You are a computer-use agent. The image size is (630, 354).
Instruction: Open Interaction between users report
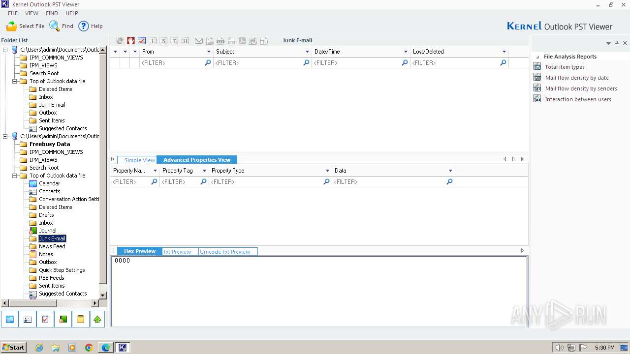click(578, 99)
